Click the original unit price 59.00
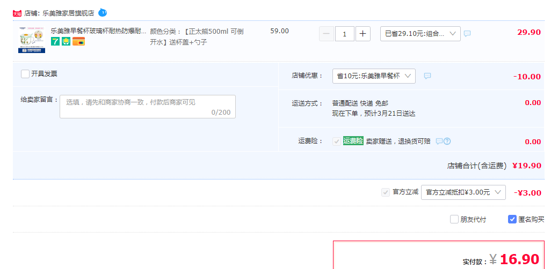 [279, 31]
